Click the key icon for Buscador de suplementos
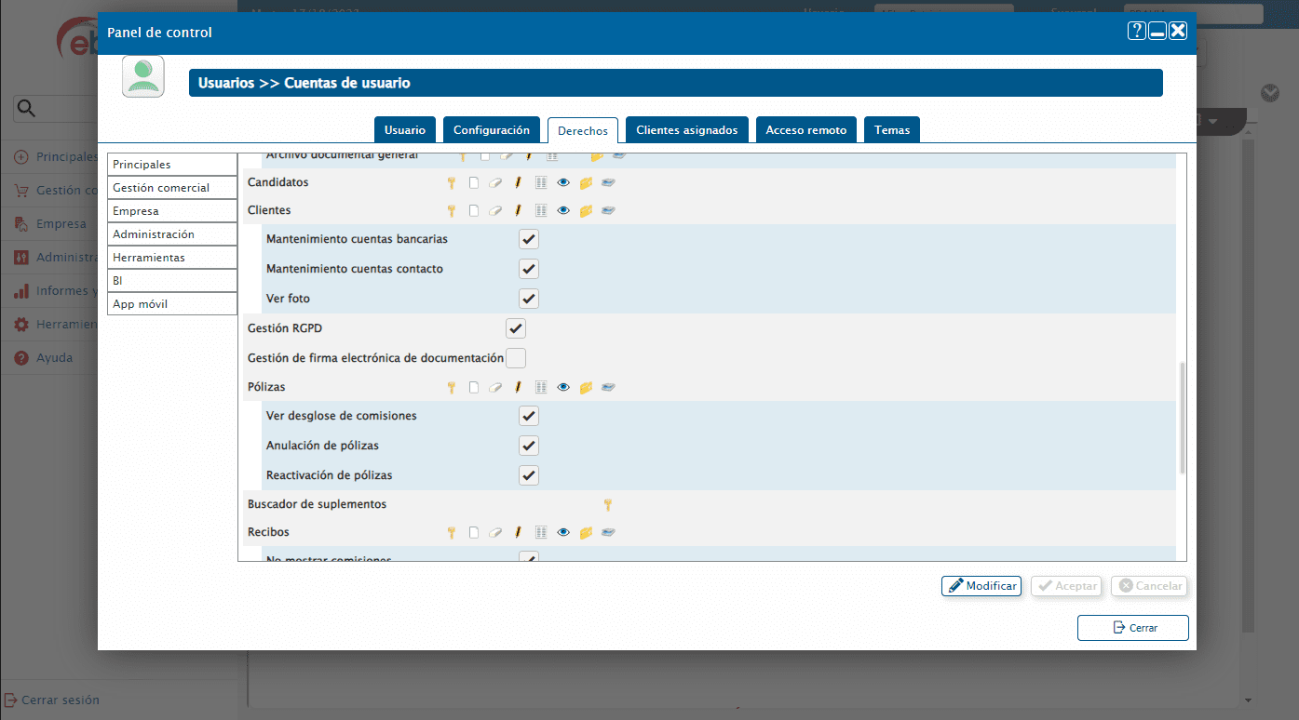Image resolution: width=1299 pixels, height=720 pixels. (608, 505)
